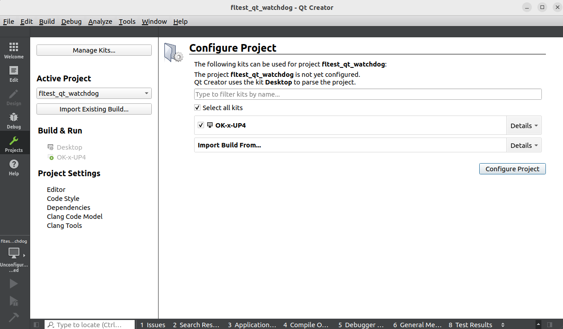Open the Application Output pane

point(252,325)
